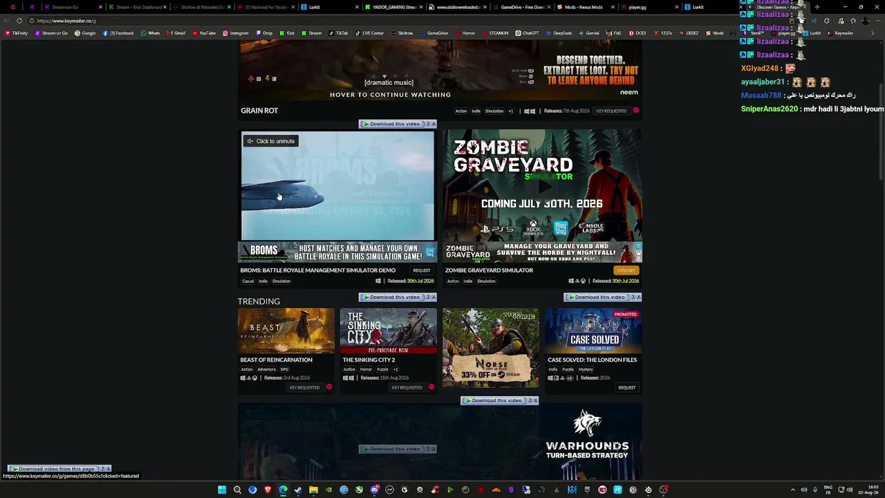Screen dimensions: 885x498
Task: Open the Windows Start menu
Action: click(x=222, y=490)
